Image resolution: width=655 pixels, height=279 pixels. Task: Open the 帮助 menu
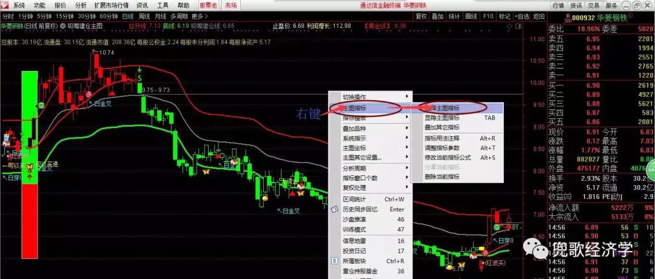[x=183, y=5]
